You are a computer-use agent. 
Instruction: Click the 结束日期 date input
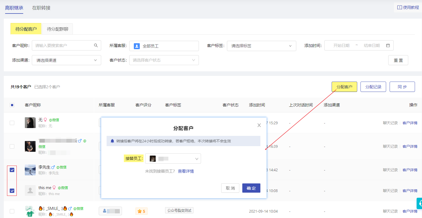[372, 45]
